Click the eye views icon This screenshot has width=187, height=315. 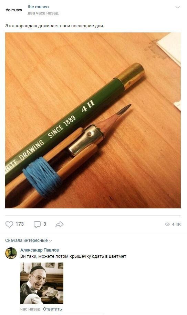(167, 224)
